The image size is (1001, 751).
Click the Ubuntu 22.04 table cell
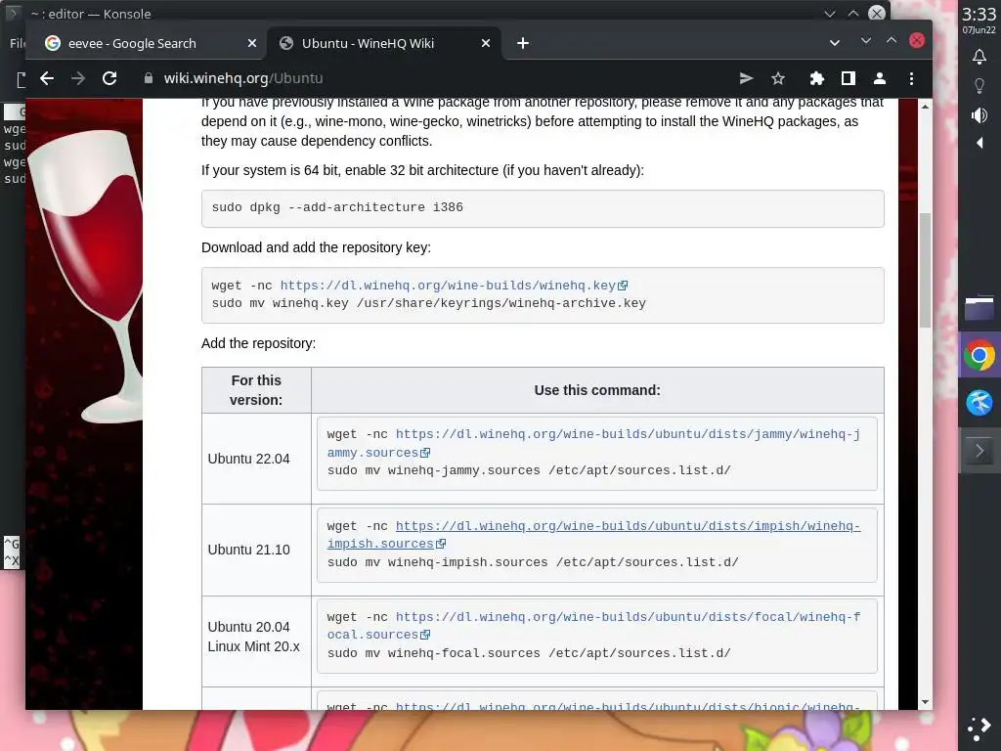point(256,459)
